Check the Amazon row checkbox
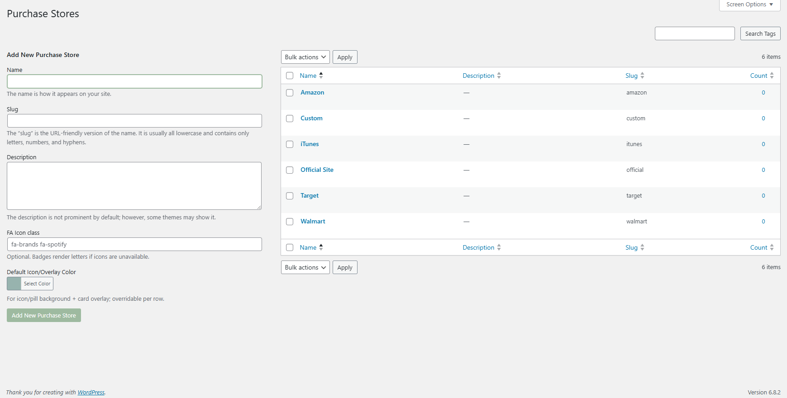Viewport: 787px width, 398px height. click(290, 93)
